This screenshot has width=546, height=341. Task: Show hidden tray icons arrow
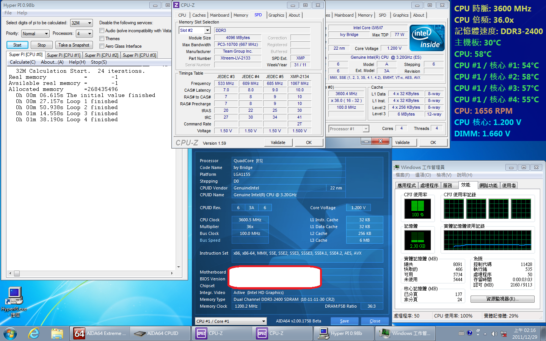[485, 334]
